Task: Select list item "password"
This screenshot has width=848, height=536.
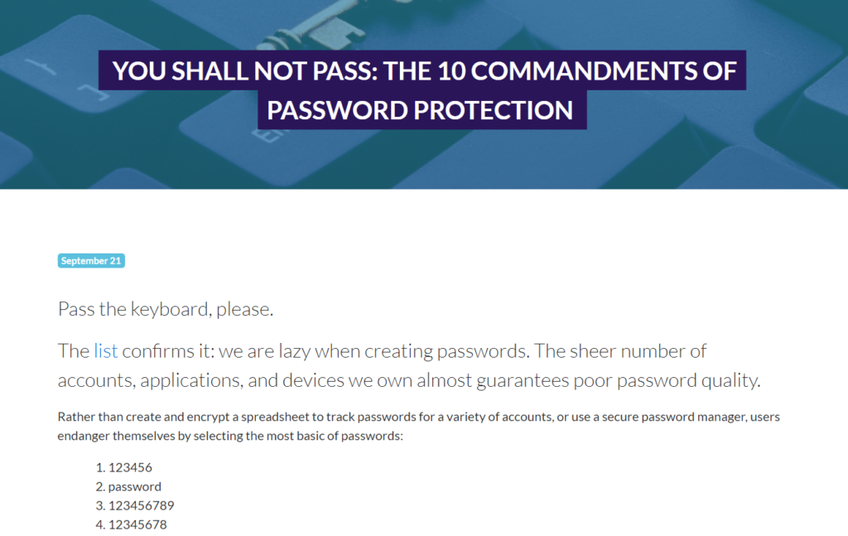Action: [x=134, y=486]
